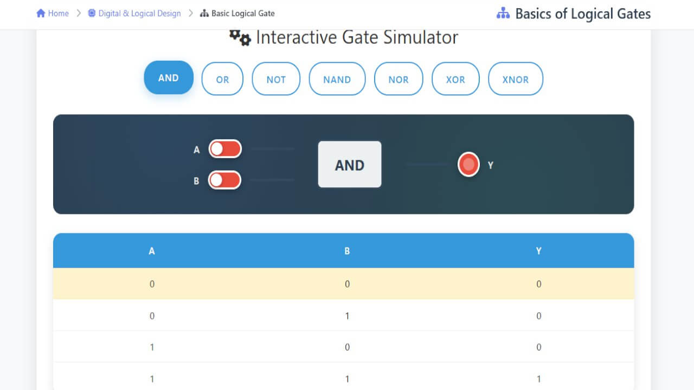Click the AND gate symbol box in the simulator

pyautogui.click(x=349, y=164)
